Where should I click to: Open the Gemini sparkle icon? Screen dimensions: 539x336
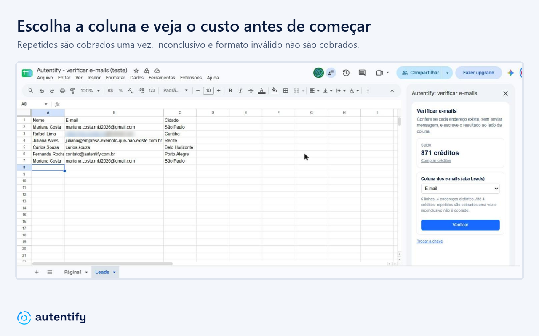[x=511, y=73]
